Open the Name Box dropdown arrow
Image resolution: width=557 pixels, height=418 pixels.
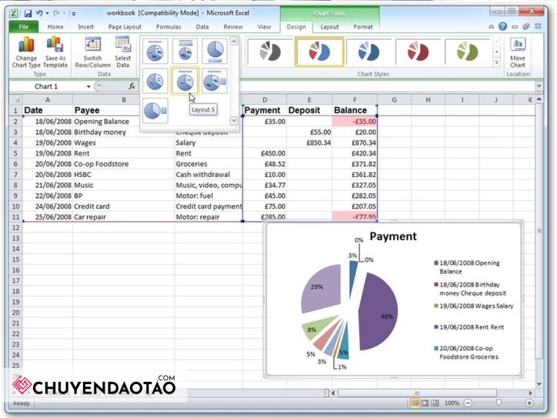tap(88, 86)
